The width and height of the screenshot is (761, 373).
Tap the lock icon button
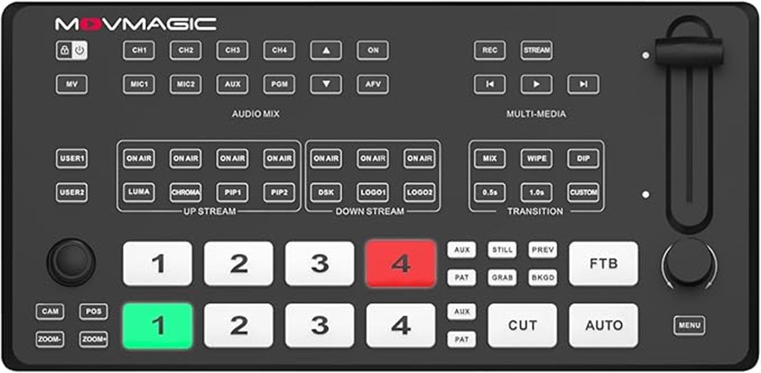click(64, 51)
